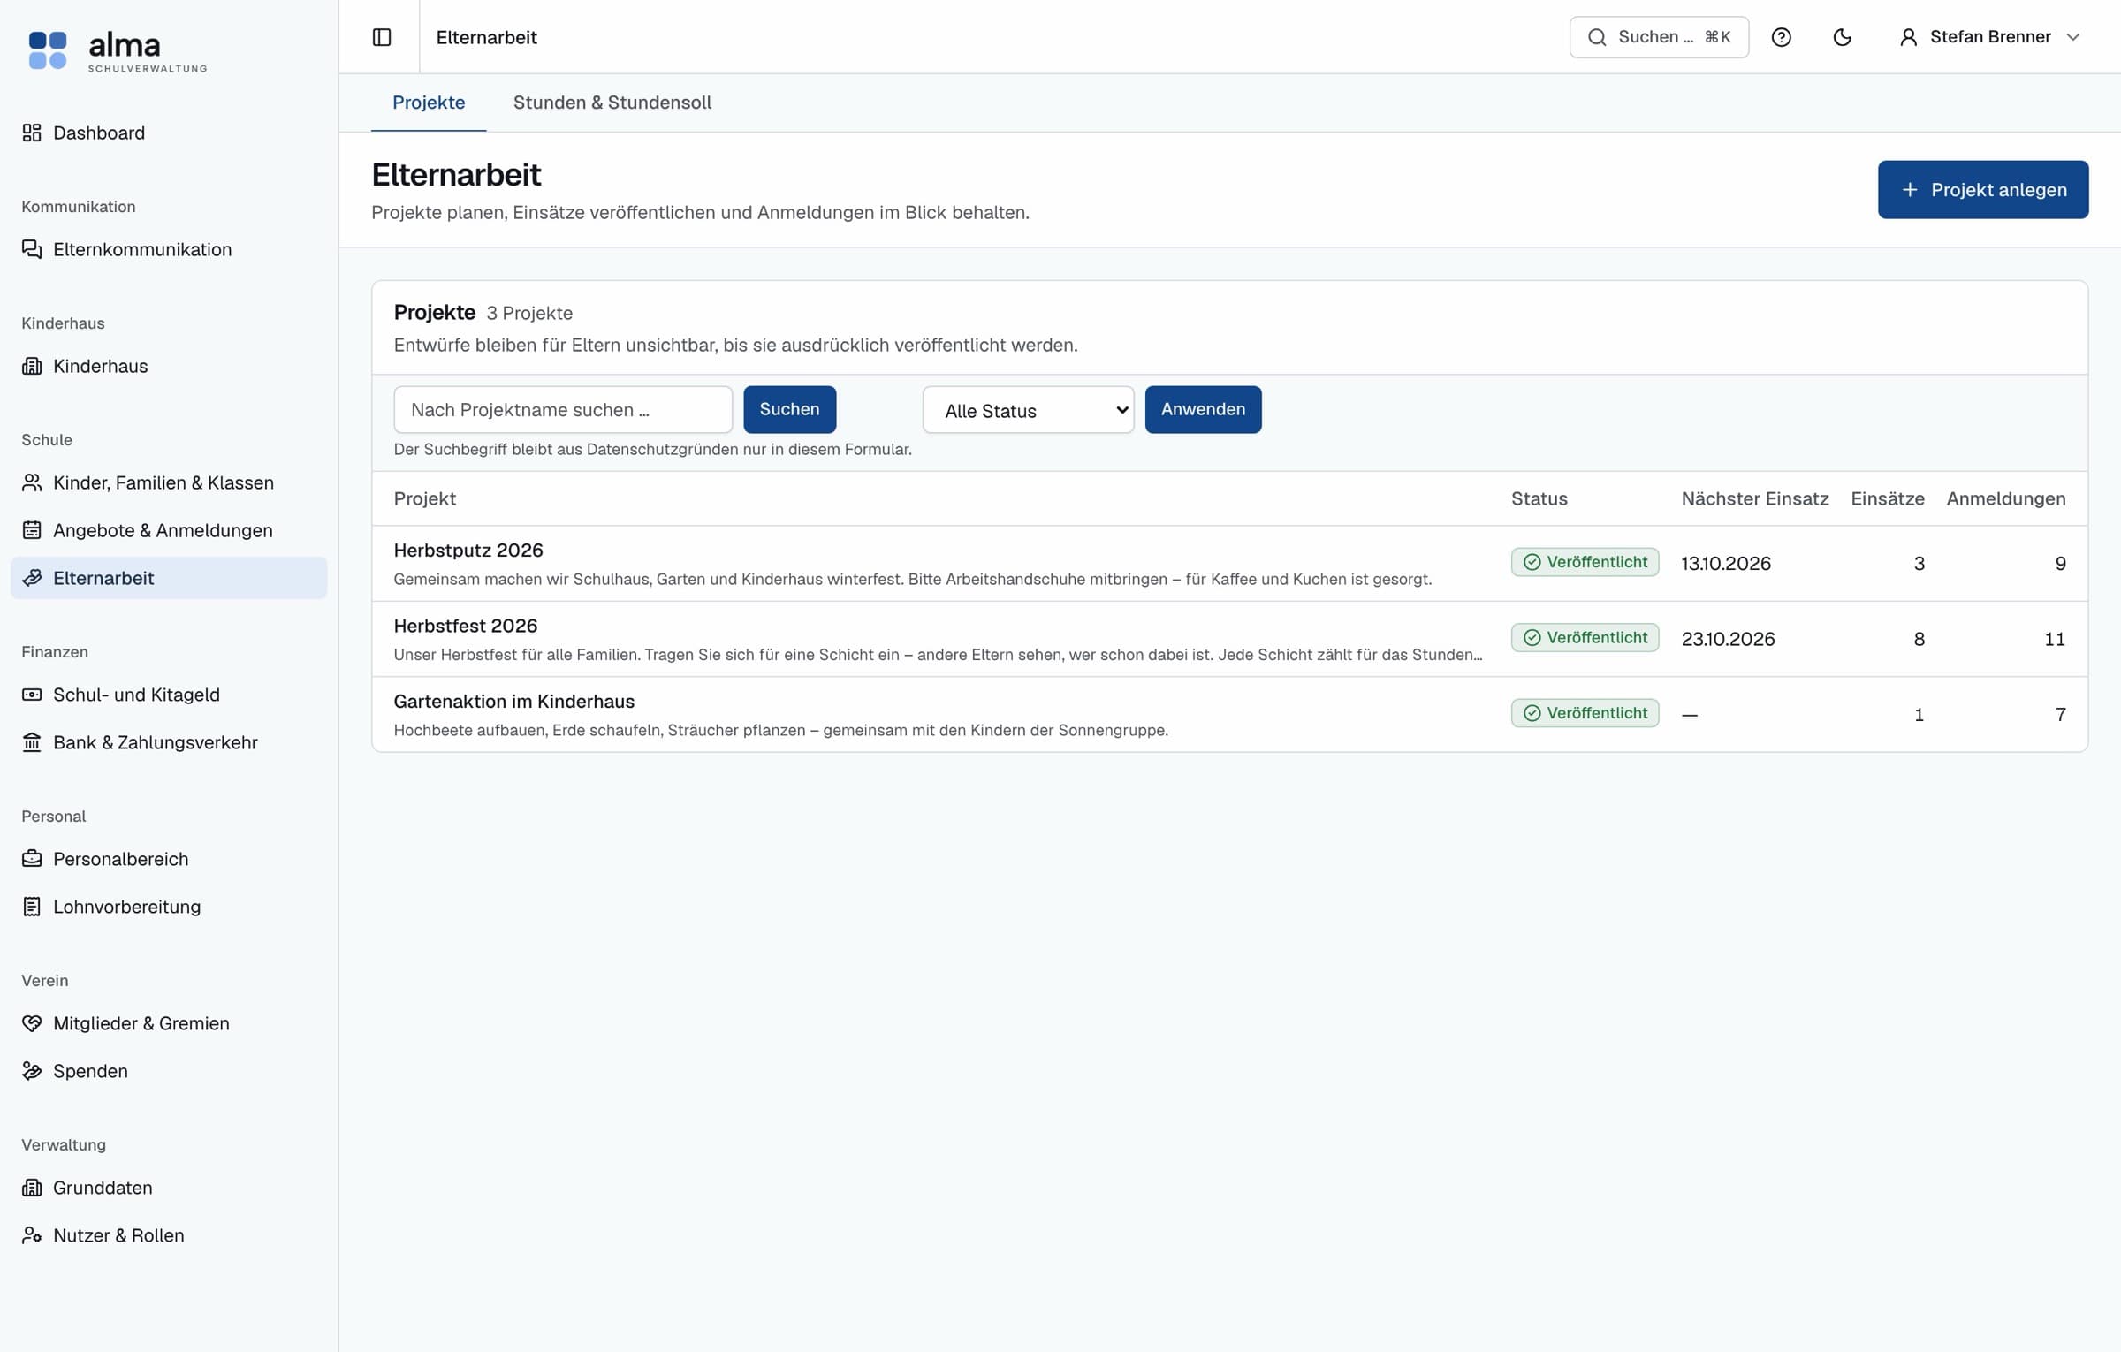Focus the Nach Projektname suchen input
This screenshot has height=1352, width=2121.
[x=563, y=410]
